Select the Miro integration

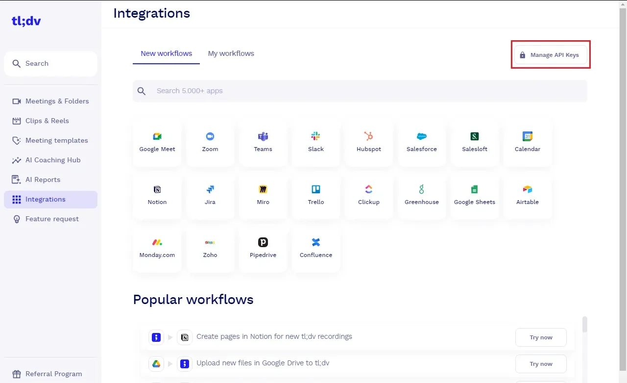coord(263,195)
